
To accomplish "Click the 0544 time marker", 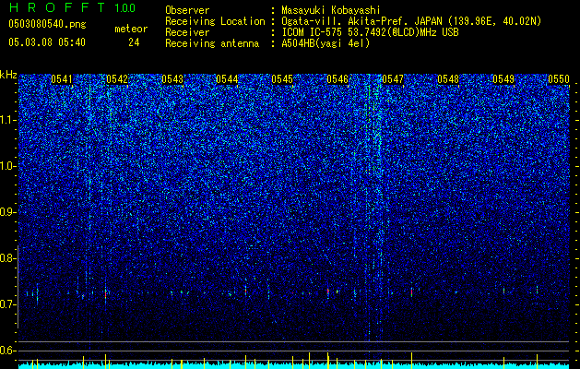I will click(x=227, y=79).
